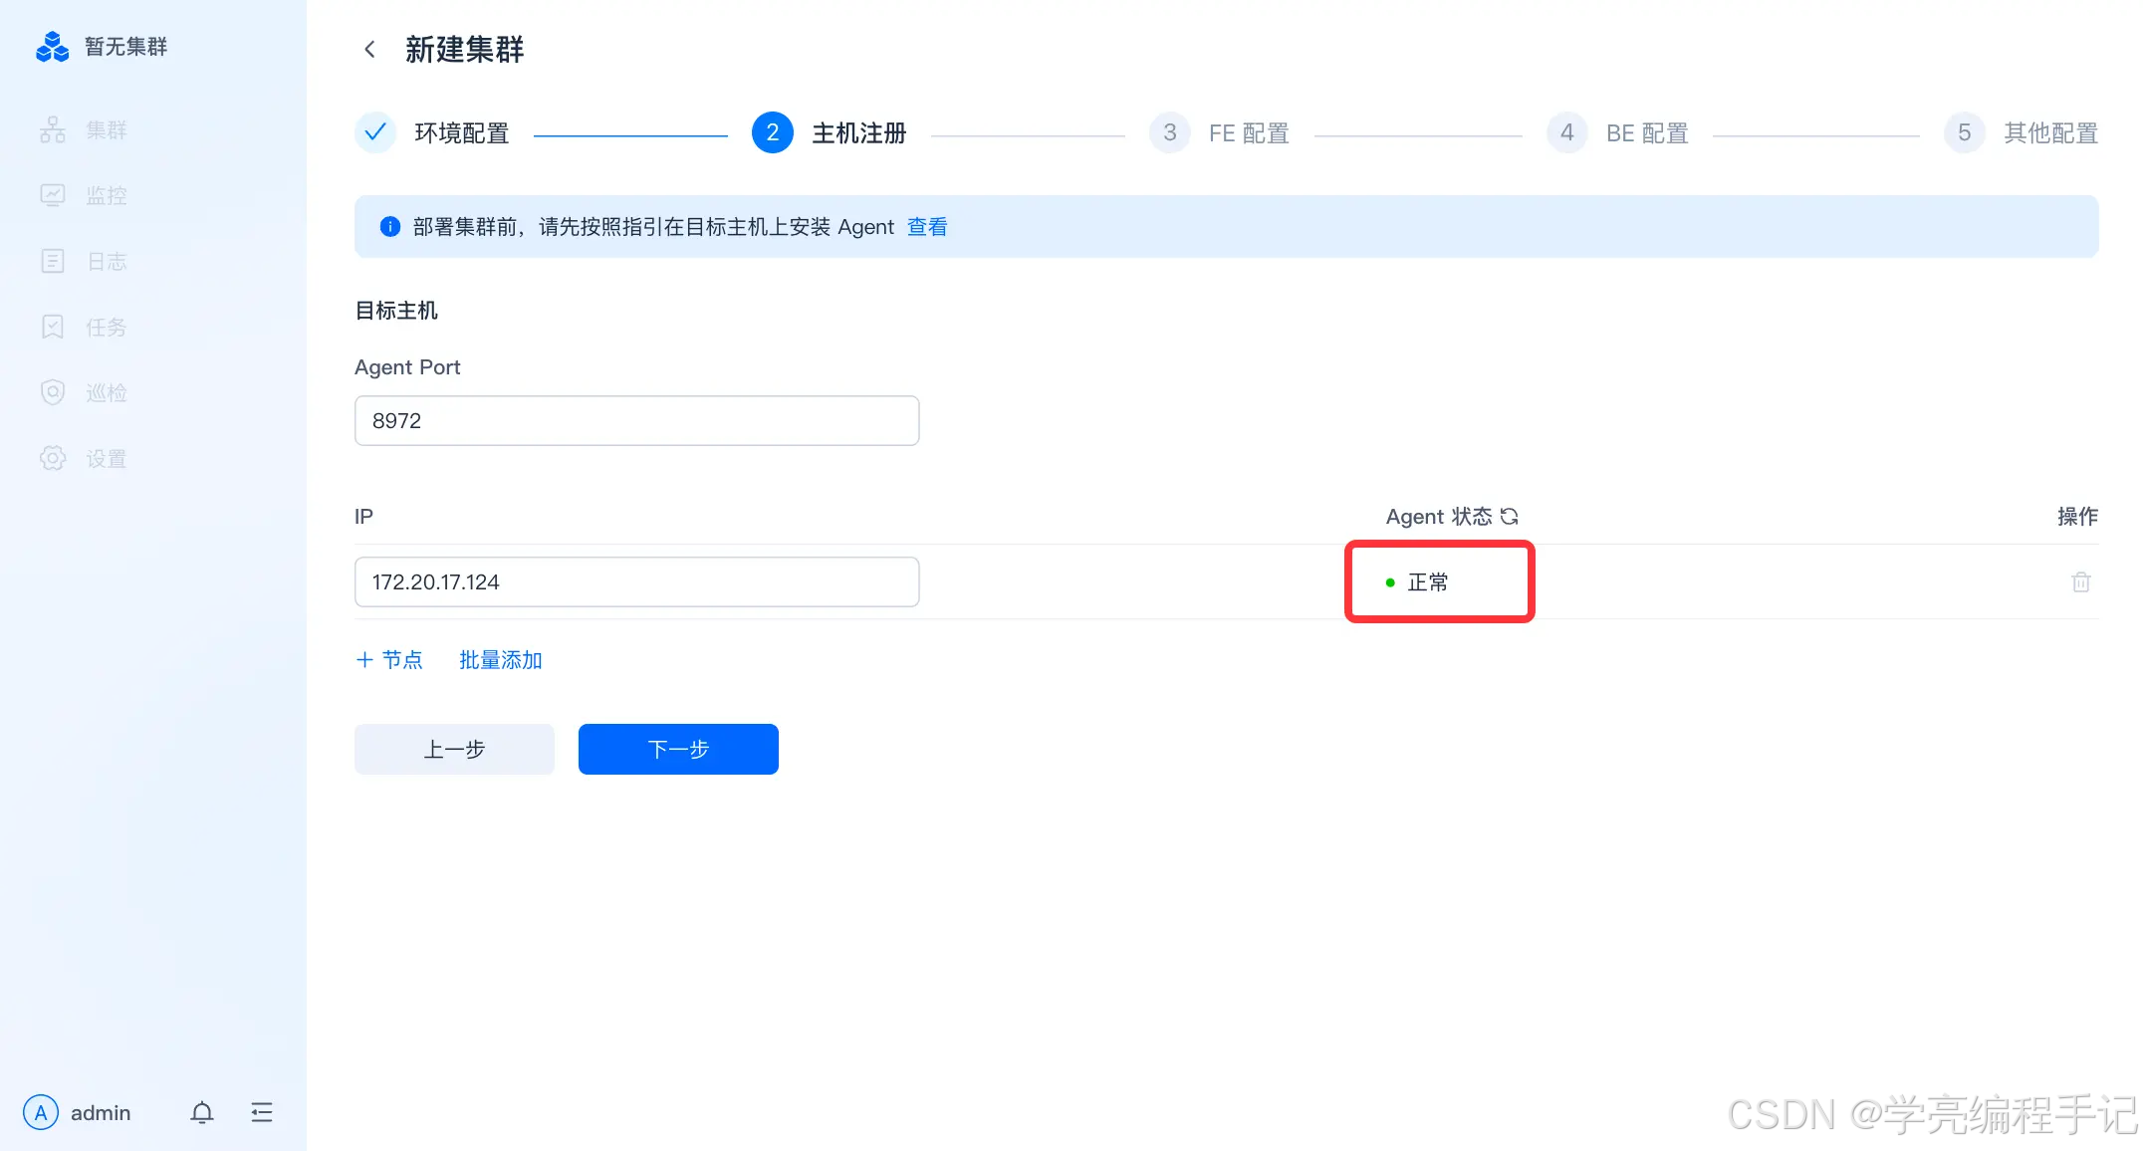Click the 新建集群 page title
The width and height of the screenshot is (2143, 1151).
[x=464, y=49]
